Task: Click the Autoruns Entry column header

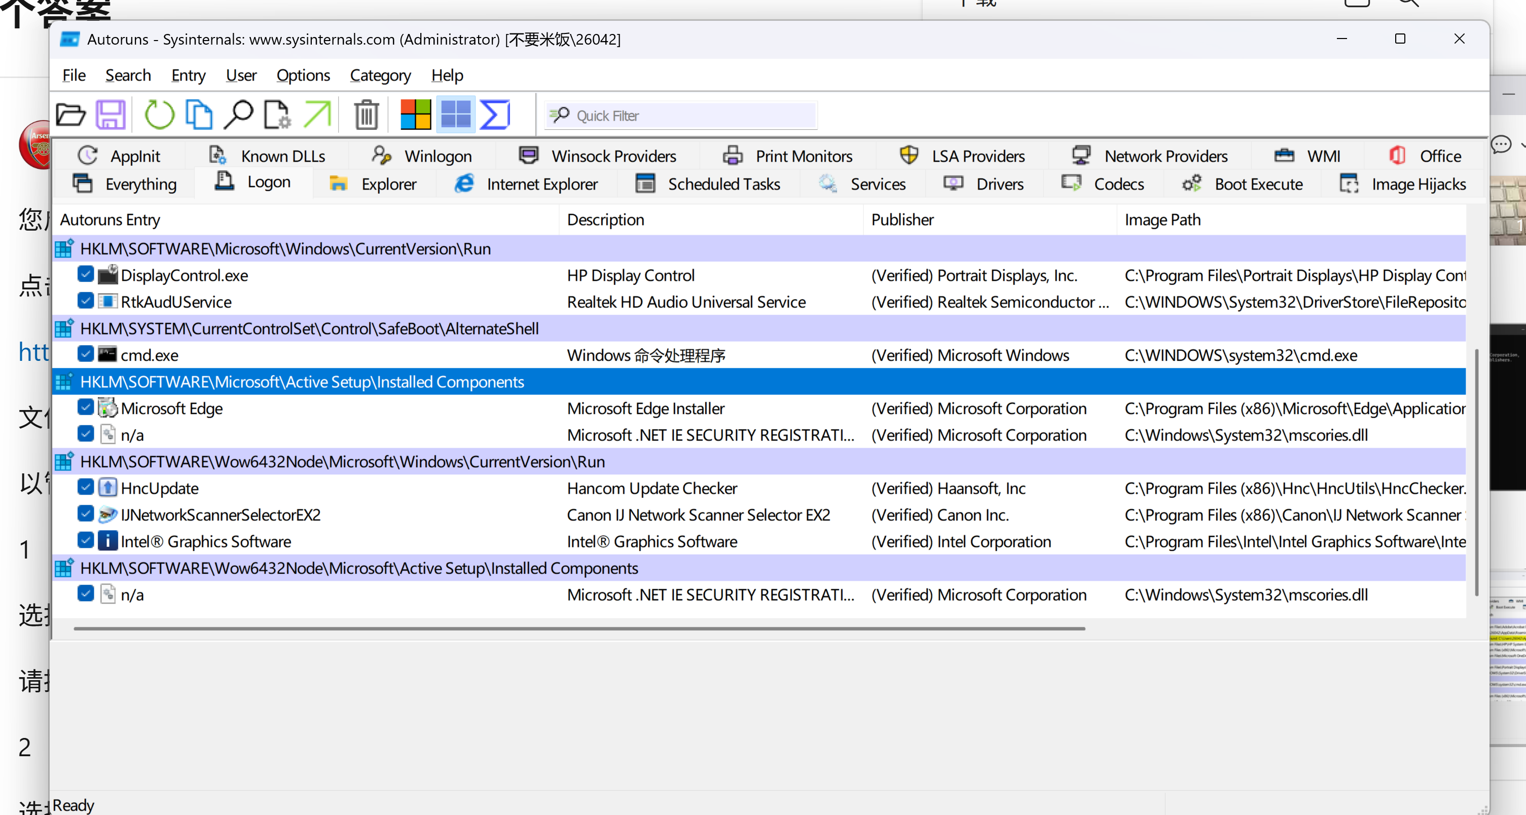Action: coord(306,220)
